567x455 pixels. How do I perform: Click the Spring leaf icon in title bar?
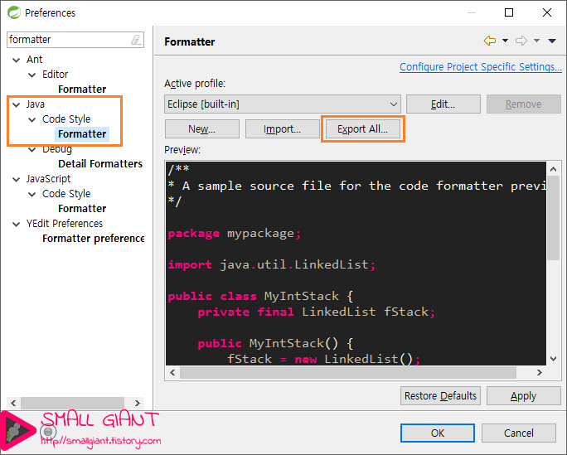14,12
